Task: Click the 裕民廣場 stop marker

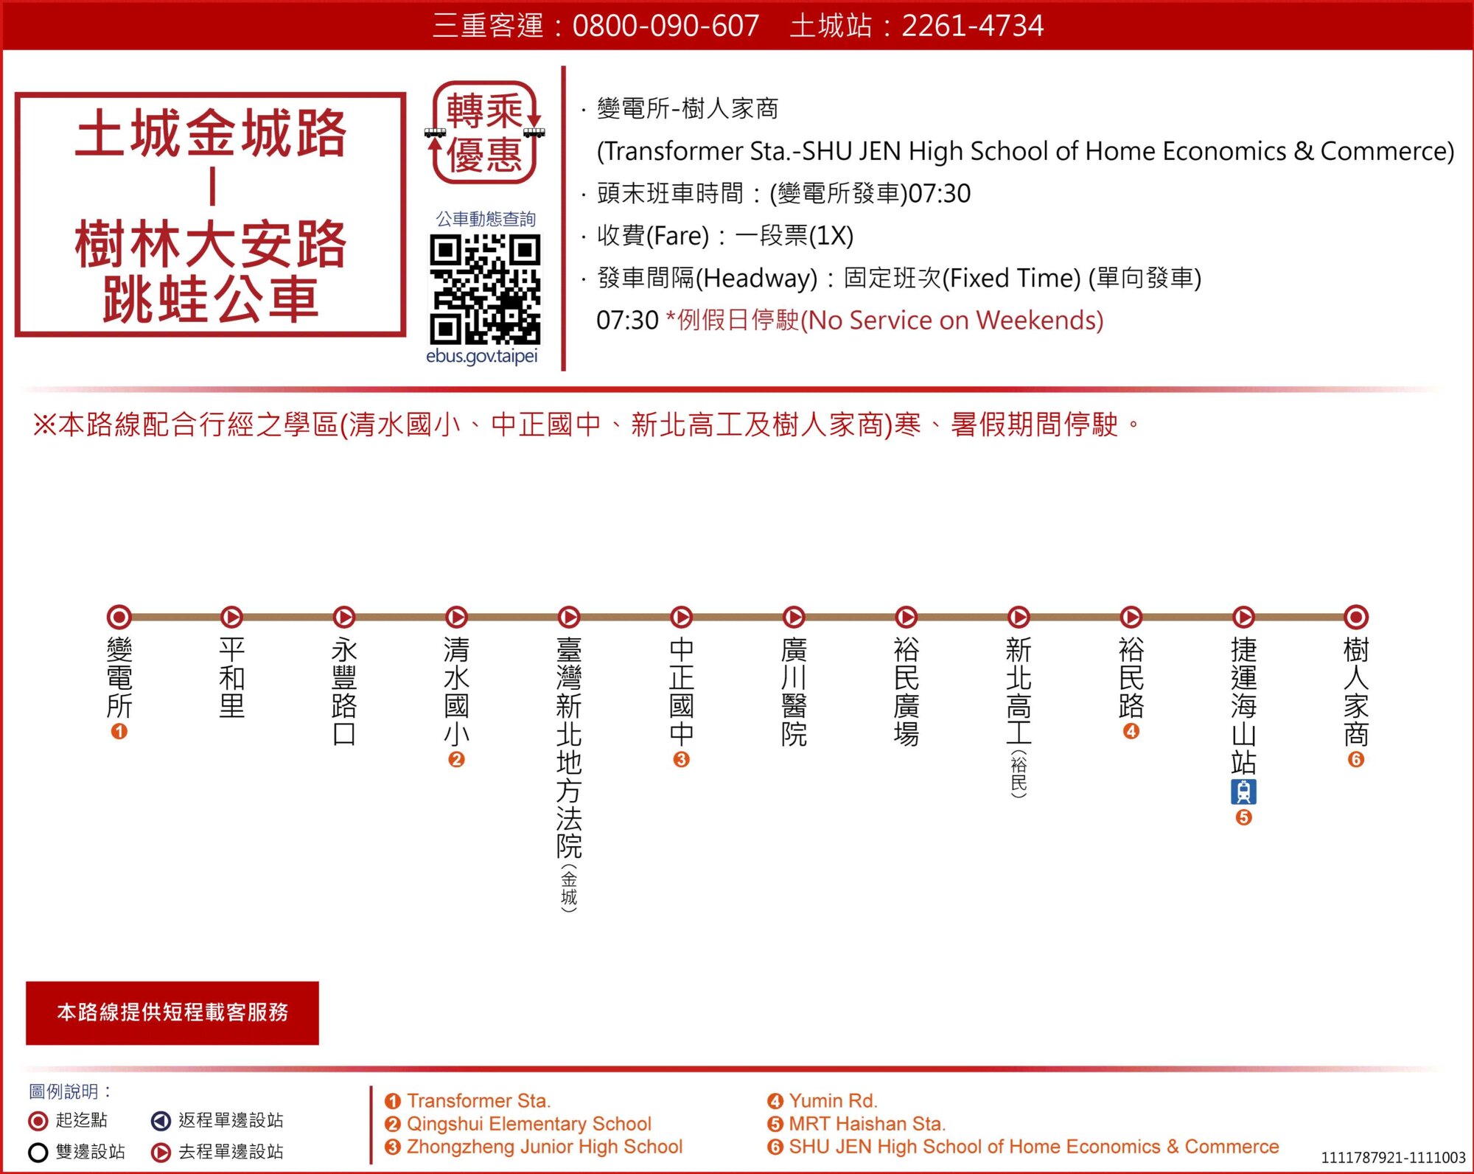Action: (907, 616)
